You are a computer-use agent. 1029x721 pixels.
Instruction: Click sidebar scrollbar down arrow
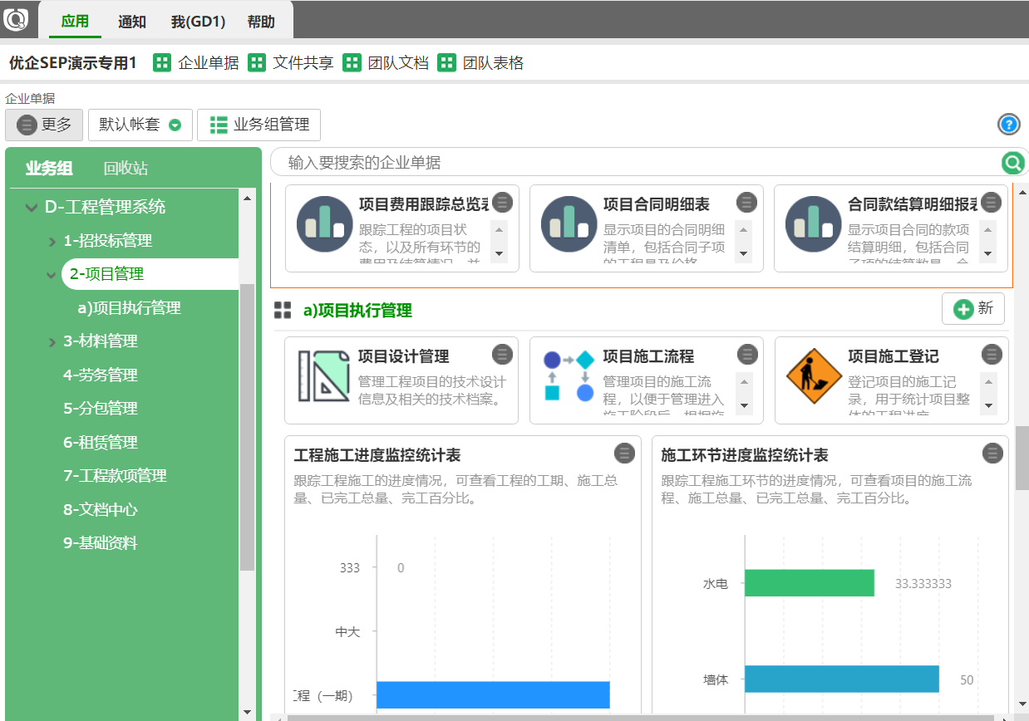click(x=247, y=712)
